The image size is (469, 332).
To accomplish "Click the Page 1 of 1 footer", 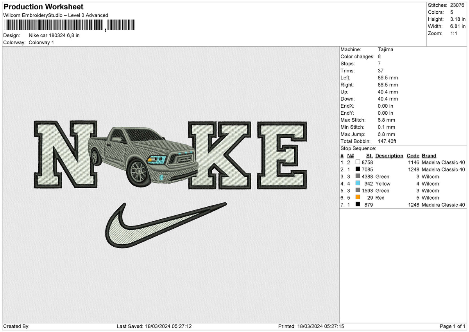I will [x=453, y=327].
